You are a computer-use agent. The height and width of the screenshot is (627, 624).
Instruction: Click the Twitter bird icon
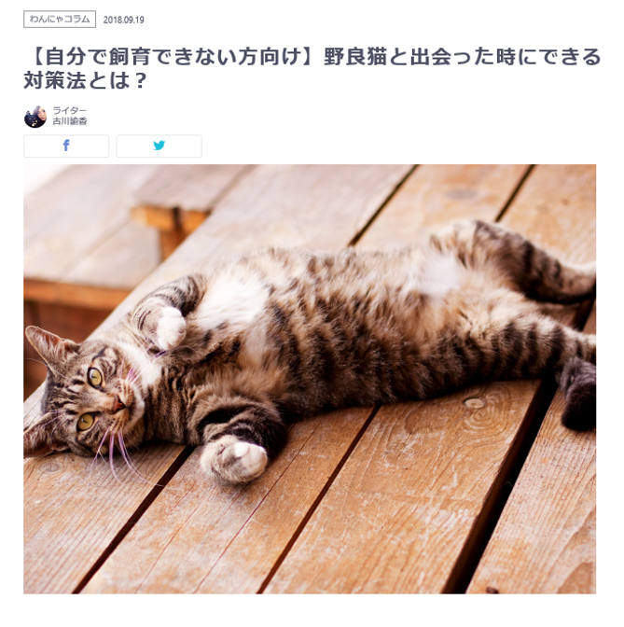pos(159,146)
